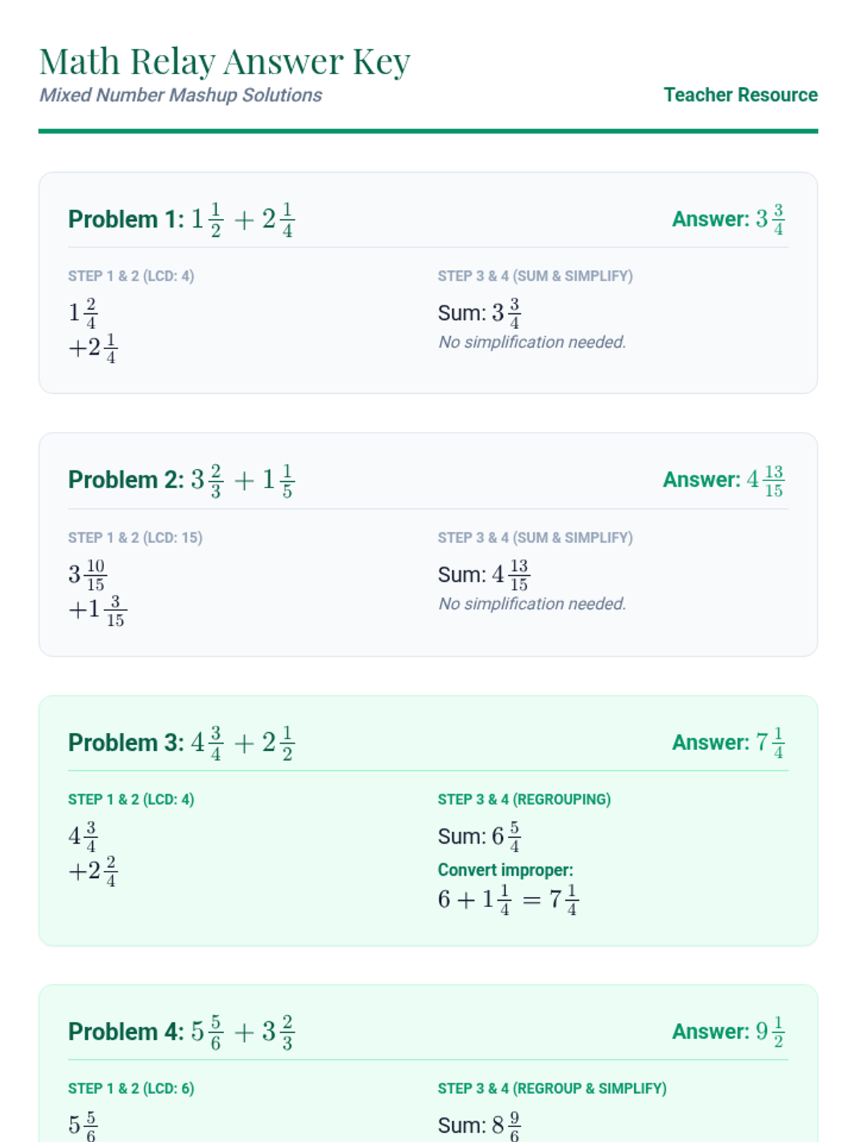The height and width of the screenshot is (1142, 856).
Task: Click the Problem 3 sum of 6 5/4
Action: click(479, 836)
